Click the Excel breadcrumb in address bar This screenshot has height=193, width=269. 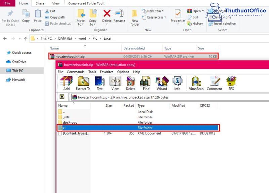107,38
